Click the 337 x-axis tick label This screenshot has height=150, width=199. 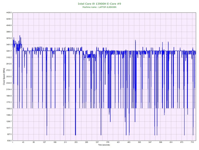pyautogui.click(x=97, y=142)
